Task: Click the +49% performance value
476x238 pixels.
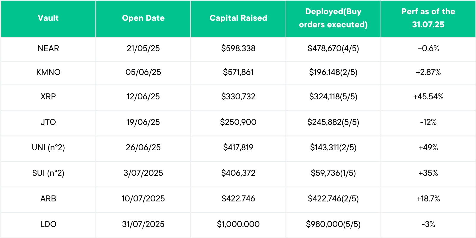Action: (x=428, y=148)
